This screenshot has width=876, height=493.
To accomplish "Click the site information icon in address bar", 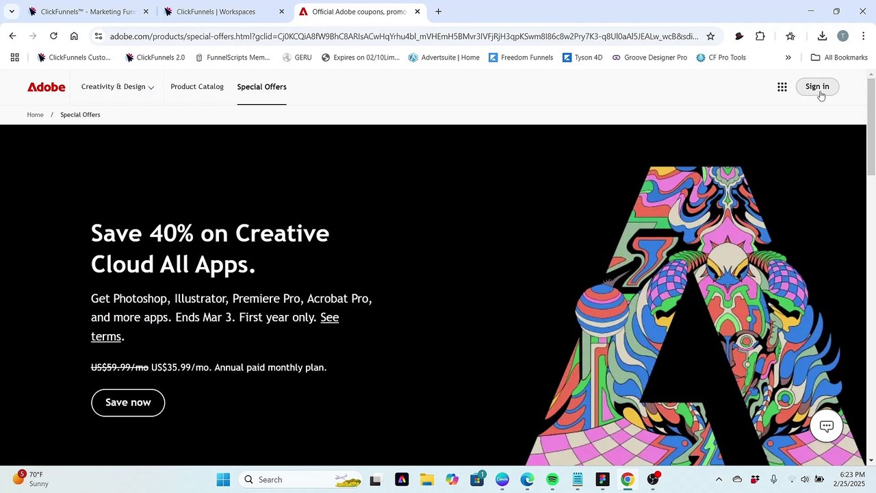I will point(99,36).
